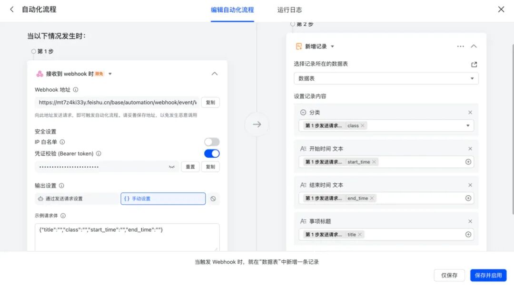Open the more options menu for 新增记录

point(460,47)
